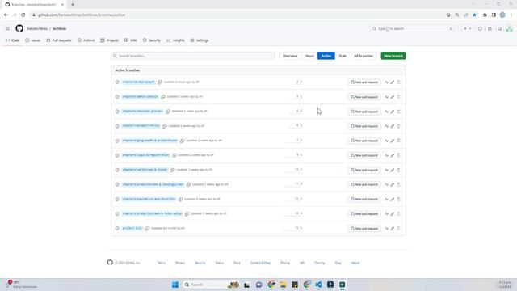Open the global navigation hamburger menu
517x291 pixels.
coord(8,29)
